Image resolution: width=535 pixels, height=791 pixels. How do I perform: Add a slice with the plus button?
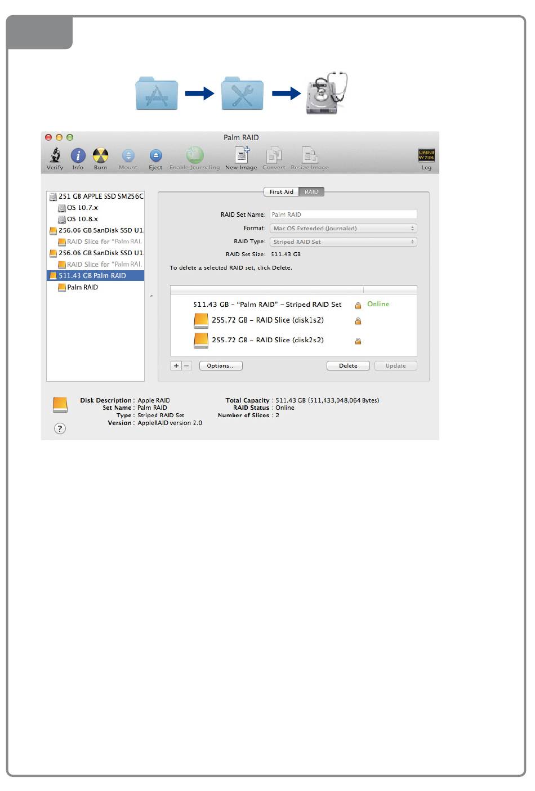pyautogui.click(x=176, y=366)
